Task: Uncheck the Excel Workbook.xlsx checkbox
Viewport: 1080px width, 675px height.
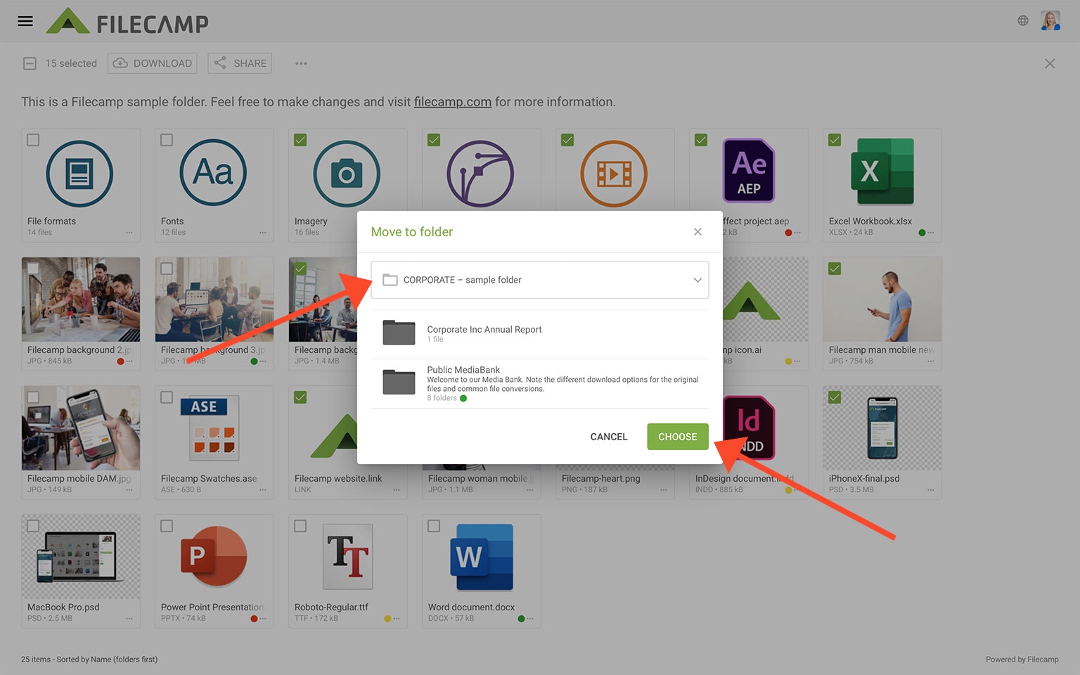Action: pos(835,140)
